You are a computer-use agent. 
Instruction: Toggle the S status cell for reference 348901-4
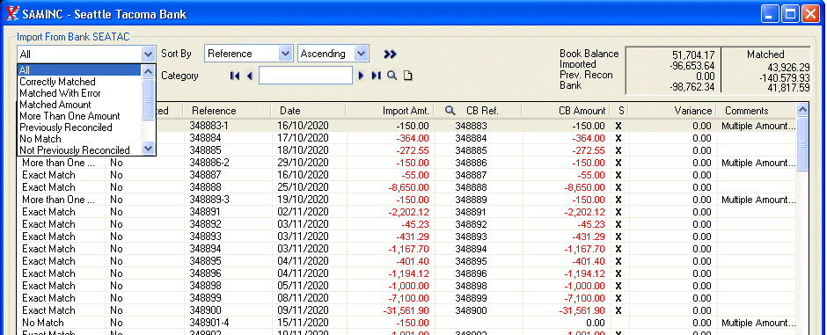618,323
